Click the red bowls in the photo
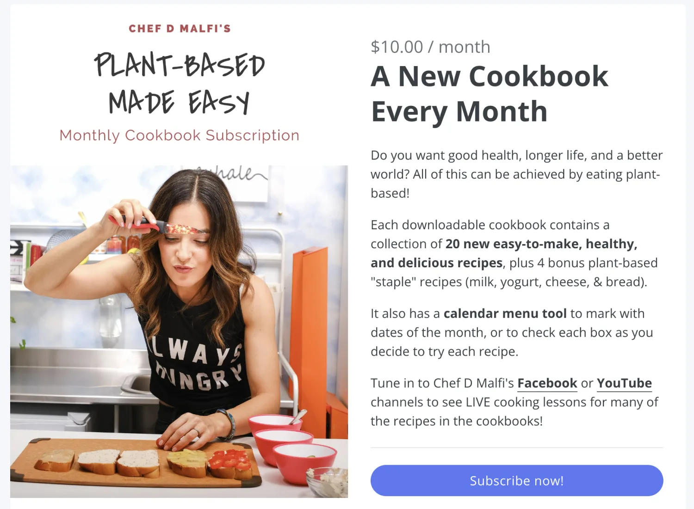 click(x=292, y=446)
